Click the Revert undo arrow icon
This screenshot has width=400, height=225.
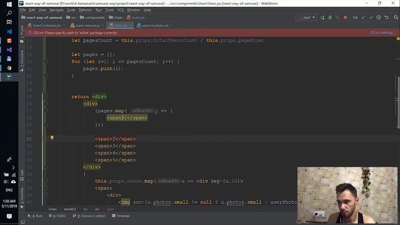coord(386,17)
